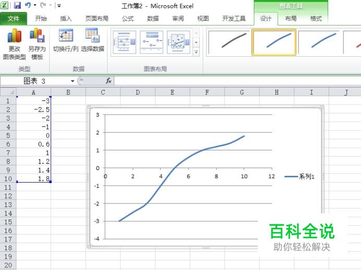This screenshot has height=270, width=361.
Task: Select column B header
Action: point(68,92)
